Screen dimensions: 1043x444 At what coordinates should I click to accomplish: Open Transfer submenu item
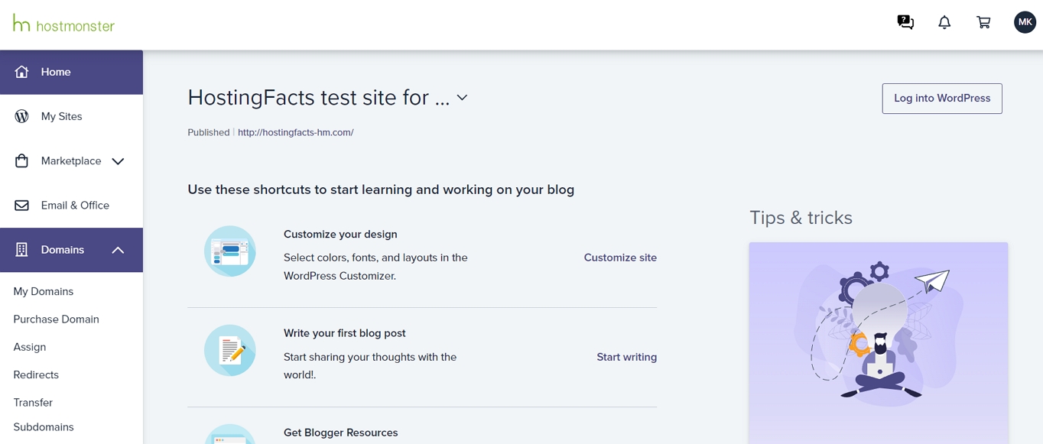(33, 403)
